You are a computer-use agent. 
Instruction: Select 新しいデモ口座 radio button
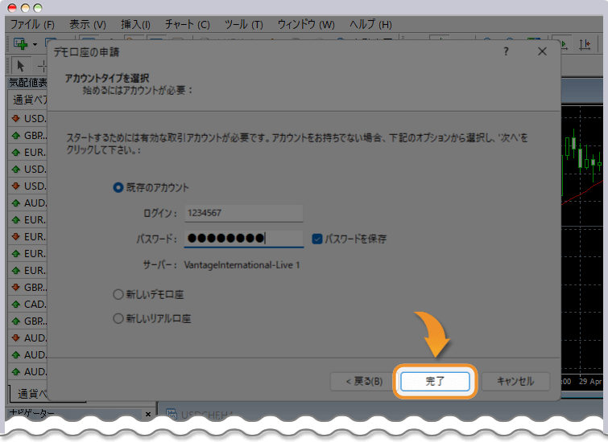click(x=118, y=295)
